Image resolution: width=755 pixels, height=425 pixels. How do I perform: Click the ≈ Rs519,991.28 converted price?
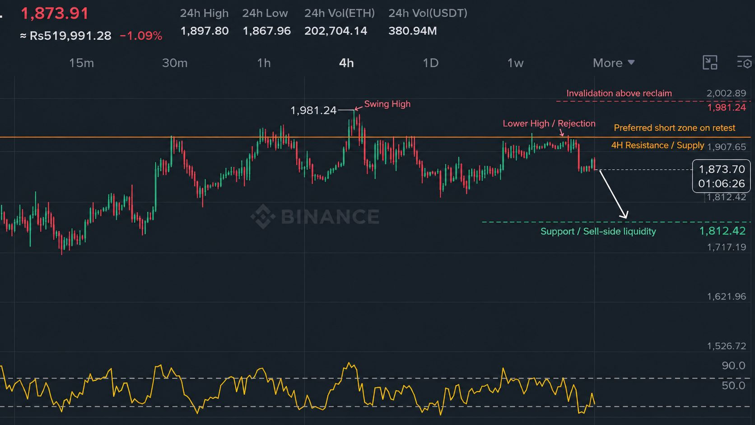tap(65, 36)
